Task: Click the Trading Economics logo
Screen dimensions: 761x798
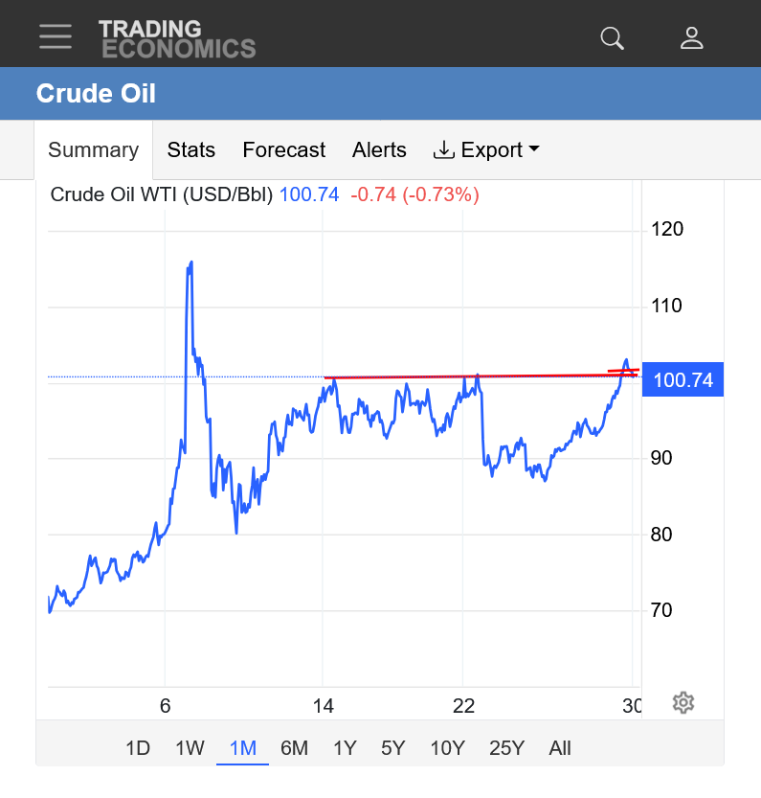Action: (177, 38)
